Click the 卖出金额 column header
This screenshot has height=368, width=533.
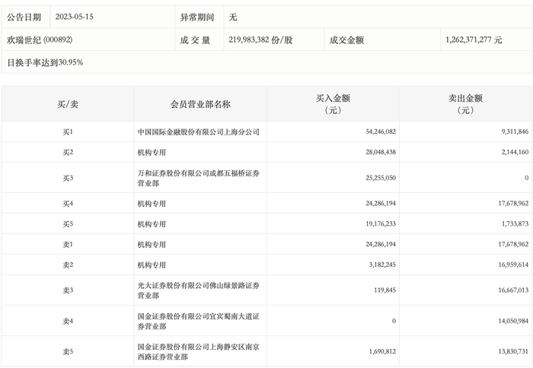(465, 104)
